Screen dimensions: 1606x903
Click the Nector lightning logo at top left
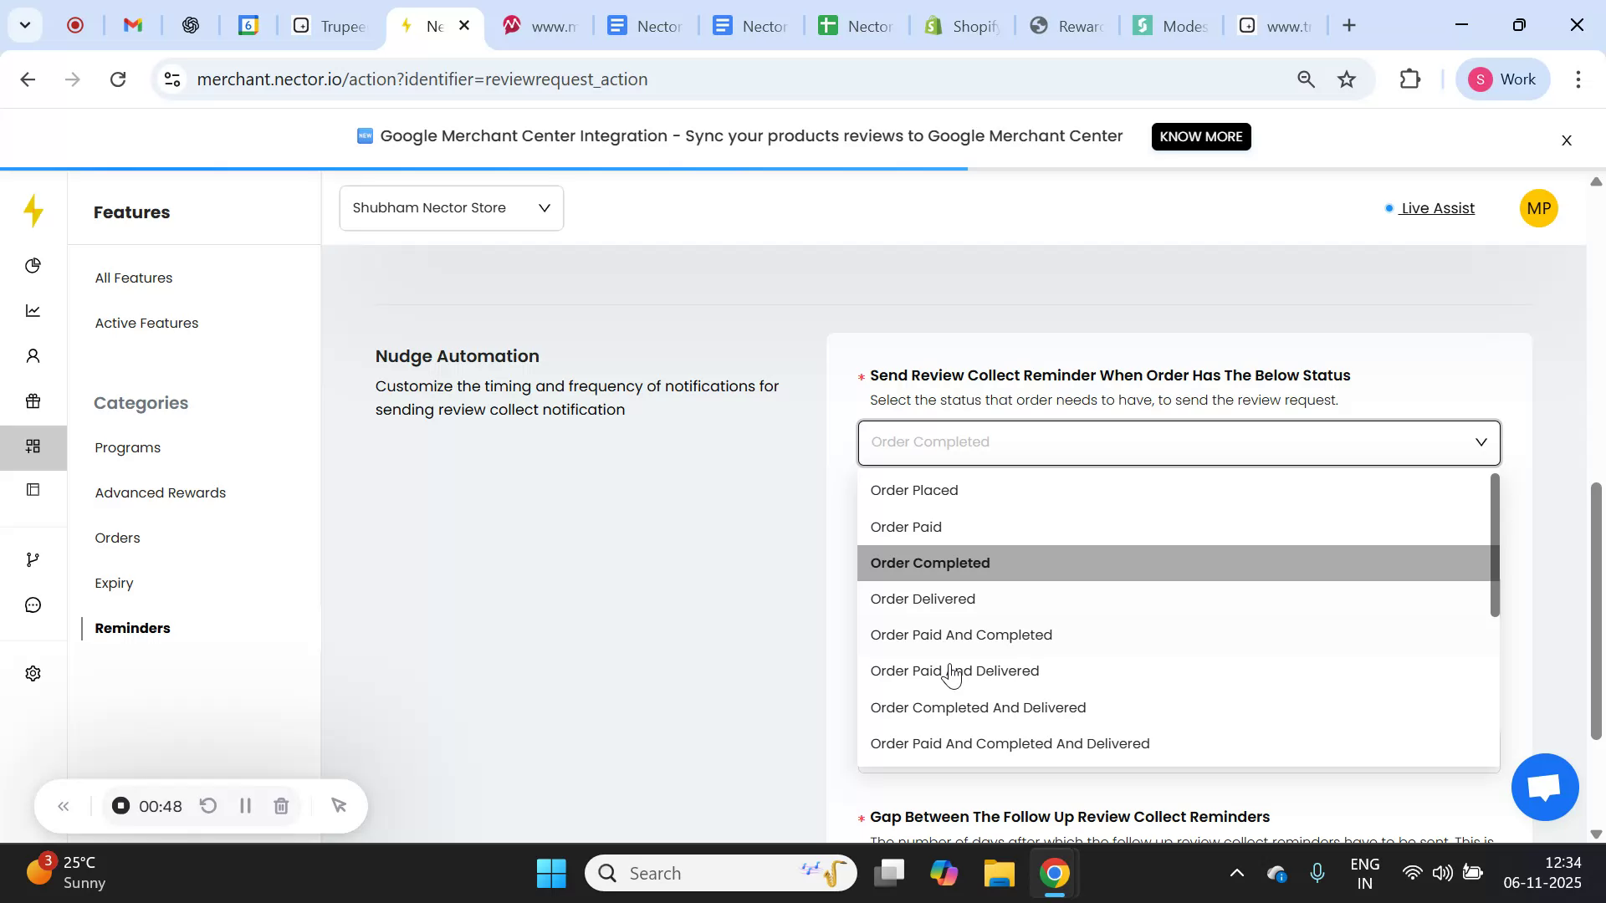[x=33, y=212]
